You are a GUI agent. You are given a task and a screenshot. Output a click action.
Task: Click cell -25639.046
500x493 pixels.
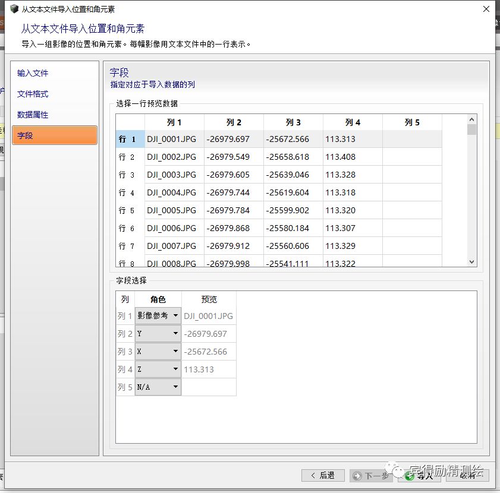tap(293, 175)
